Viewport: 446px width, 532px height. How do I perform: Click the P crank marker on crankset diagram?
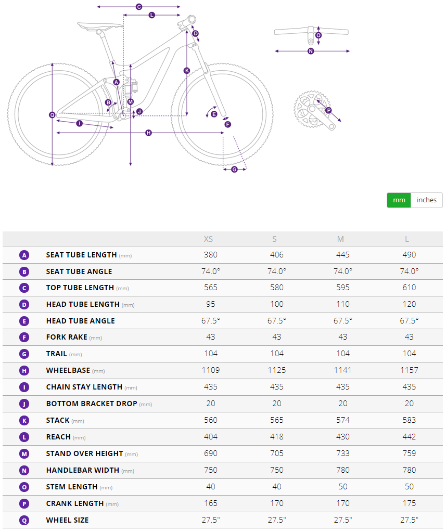[328, 110]
